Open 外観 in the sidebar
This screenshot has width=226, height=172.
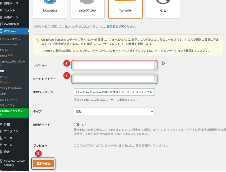pyautogui.click(x=7, y=124)
